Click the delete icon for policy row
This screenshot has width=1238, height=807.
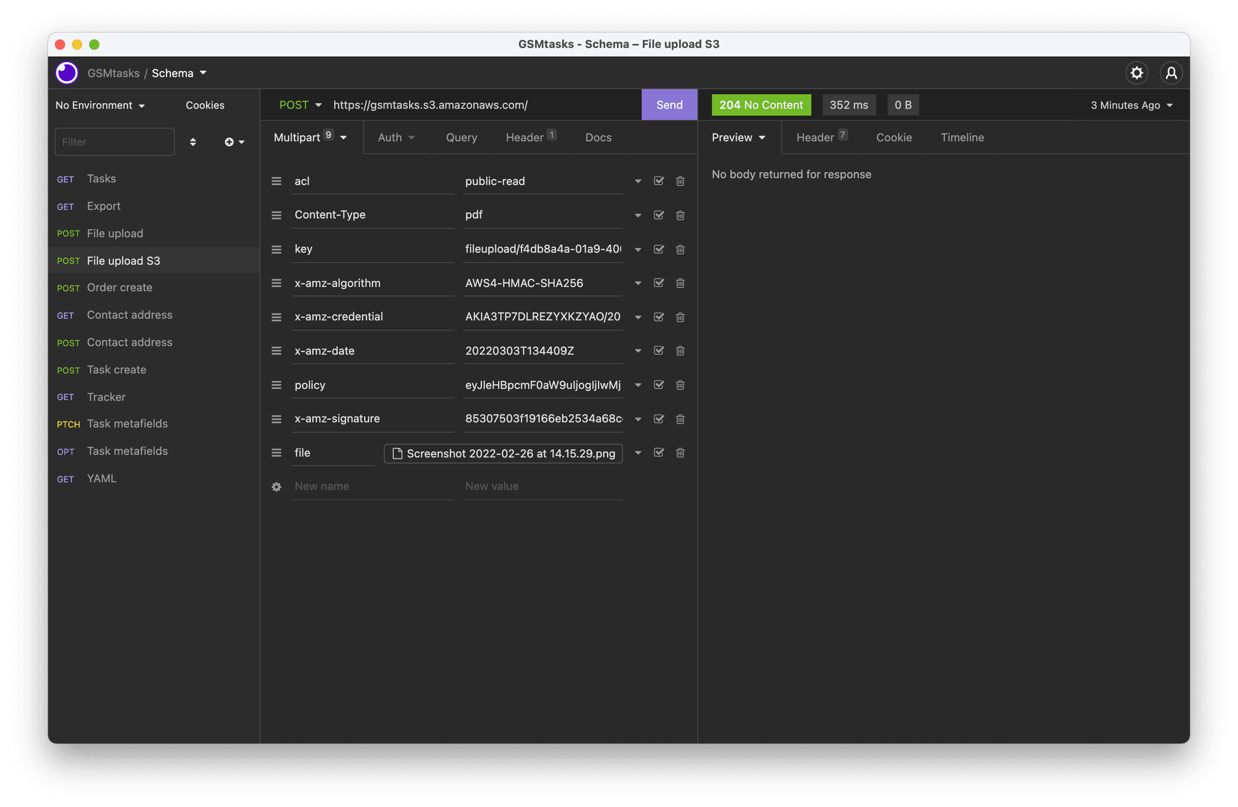pyautogui.click(x=680, y=385)
